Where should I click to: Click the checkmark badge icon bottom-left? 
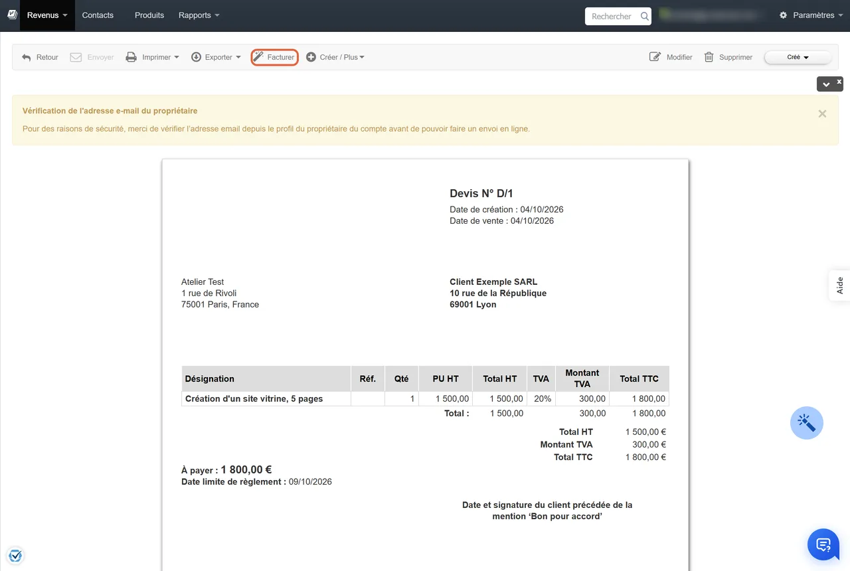(15, 555)
